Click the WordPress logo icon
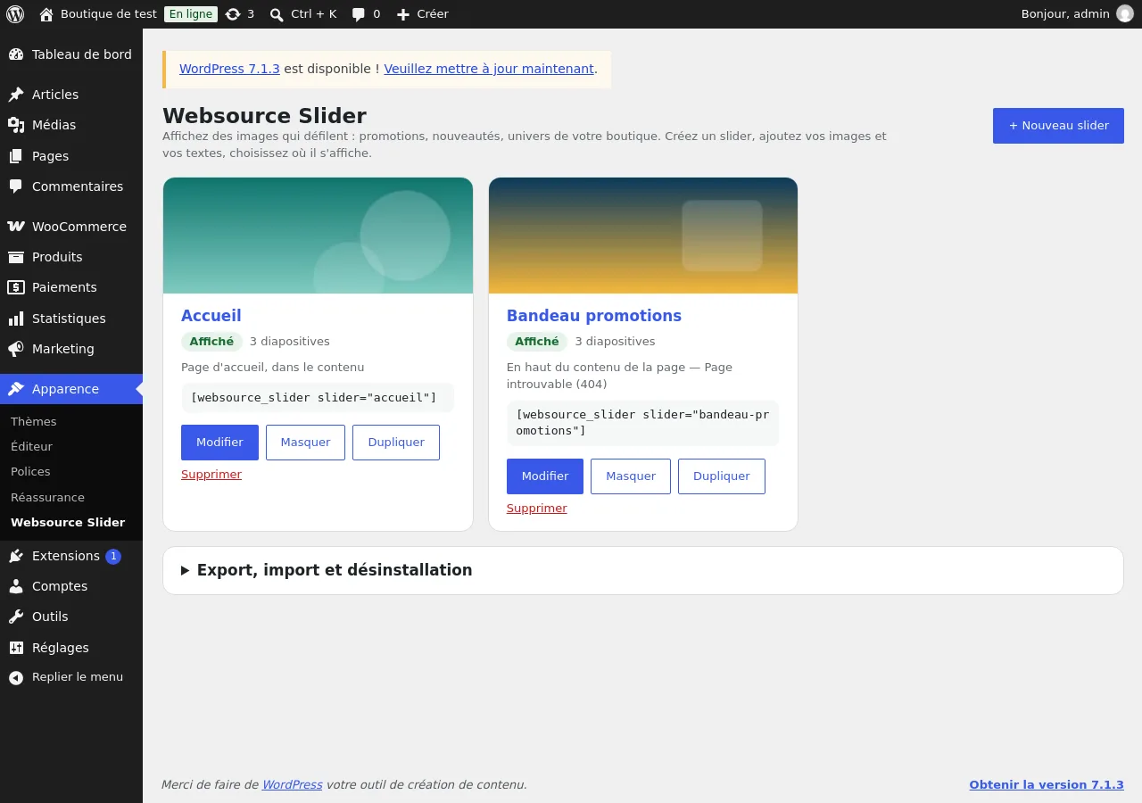Image resolution: width=1142 pixels, height=803 pixels. click(x=14, y=14)
